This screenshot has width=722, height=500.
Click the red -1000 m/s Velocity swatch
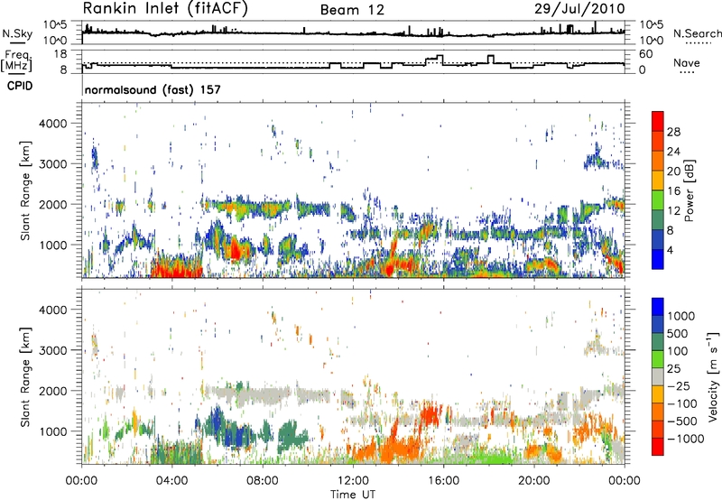point(658,447)
